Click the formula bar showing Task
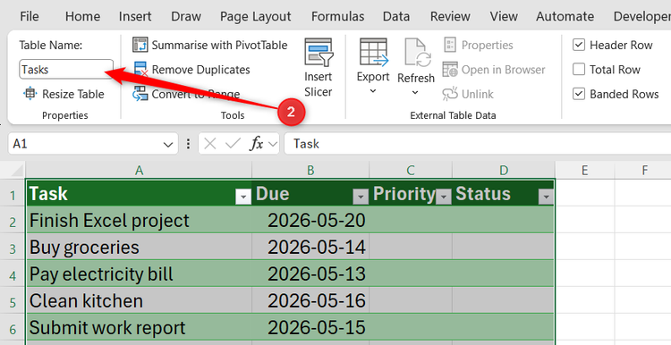The height and width of the screenshot is (345, 671). (x=477, y=144)
